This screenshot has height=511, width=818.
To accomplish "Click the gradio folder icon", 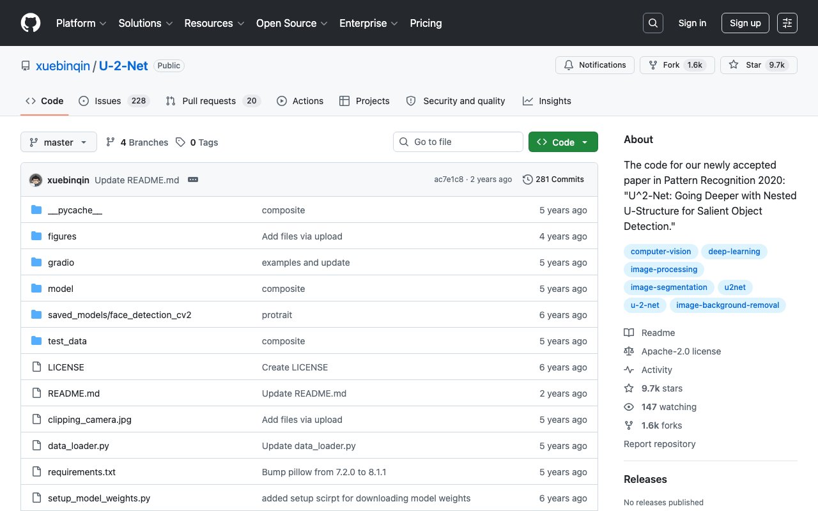I will (36, 263).
